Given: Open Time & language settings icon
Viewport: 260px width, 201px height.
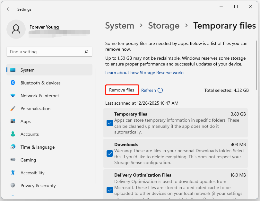Looking at the screenshot, I should [x=13, y=147].
